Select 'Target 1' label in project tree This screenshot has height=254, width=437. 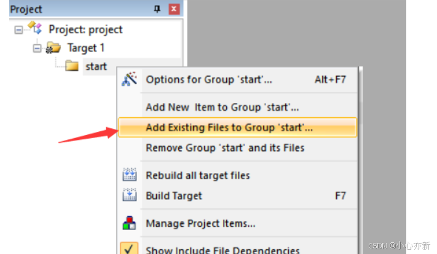tap(86, 48)
